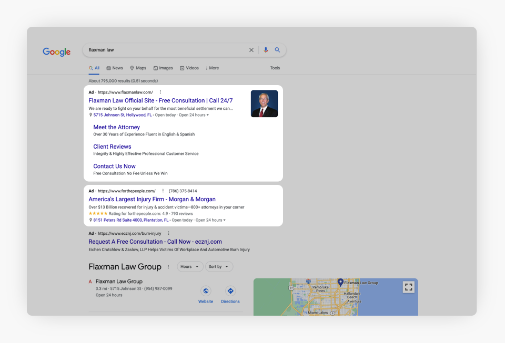Screen dimensions: 505x343
Task: Open the Sort by dropdown
Action: pyautogui.click(x=219, y=267)
